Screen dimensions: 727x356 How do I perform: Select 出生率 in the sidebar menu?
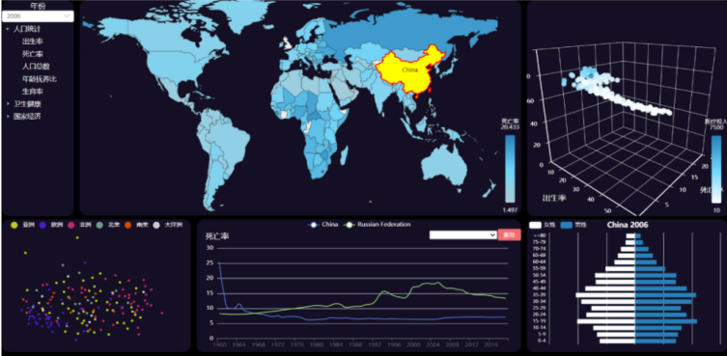click(33, 41)
